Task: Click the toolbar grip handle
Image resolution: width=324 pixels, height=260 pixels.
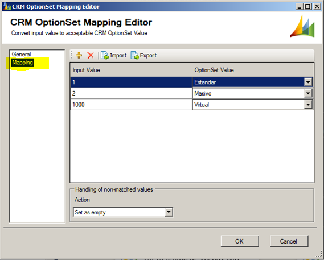Action: pos(72,55)
